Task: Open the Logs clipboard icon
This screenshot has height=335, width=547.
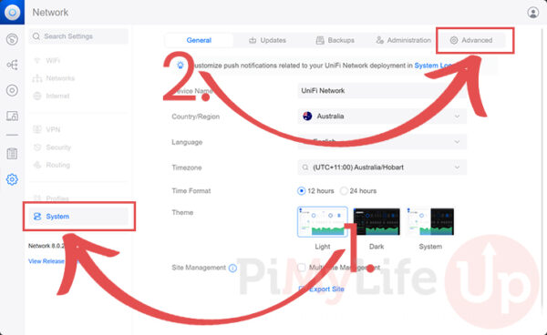Action: point(12,154)
